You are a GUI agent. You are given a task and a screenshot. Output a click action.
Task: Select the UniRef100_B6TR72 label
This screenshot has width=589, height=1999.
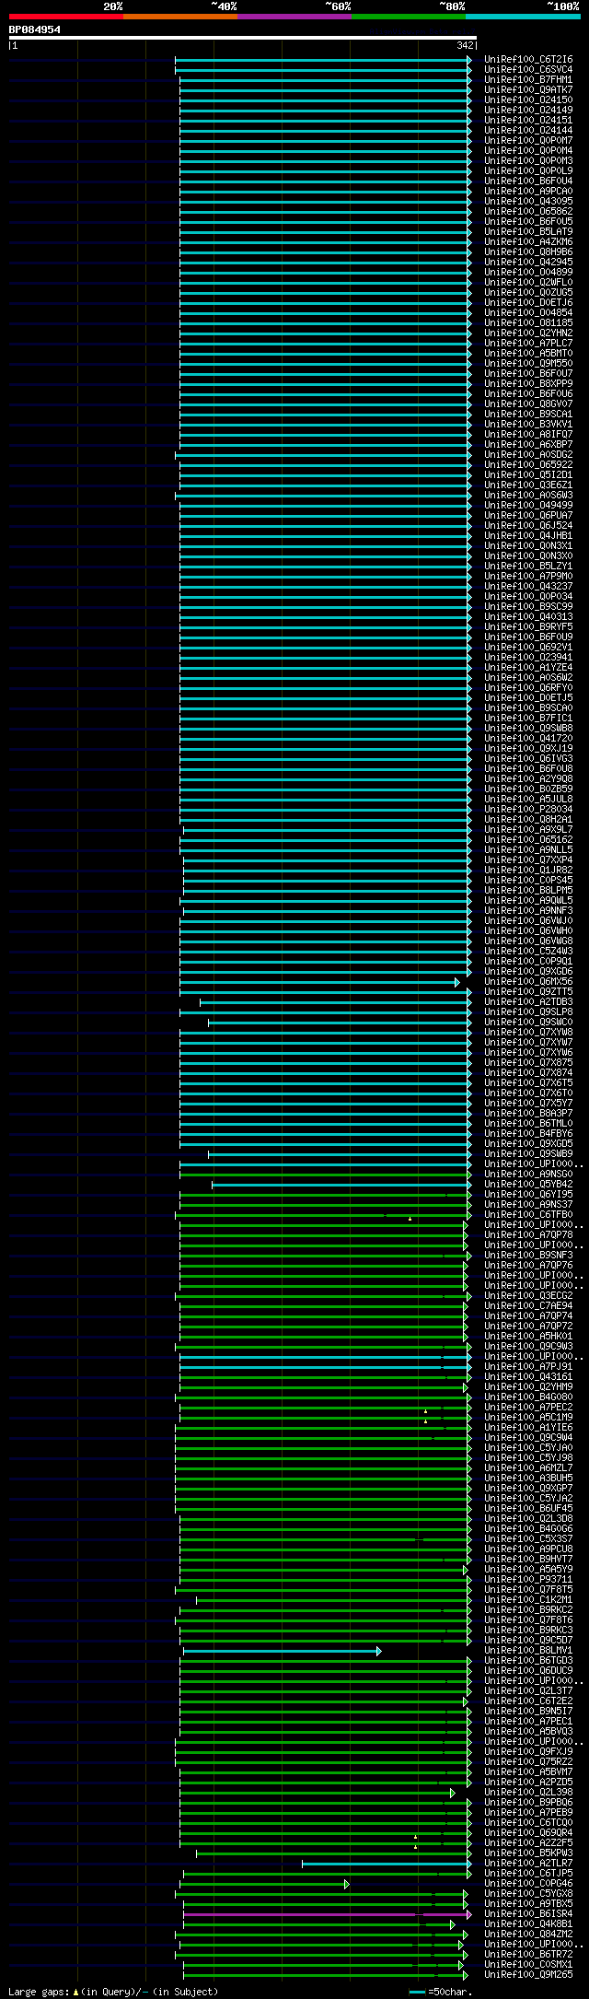528,1955
